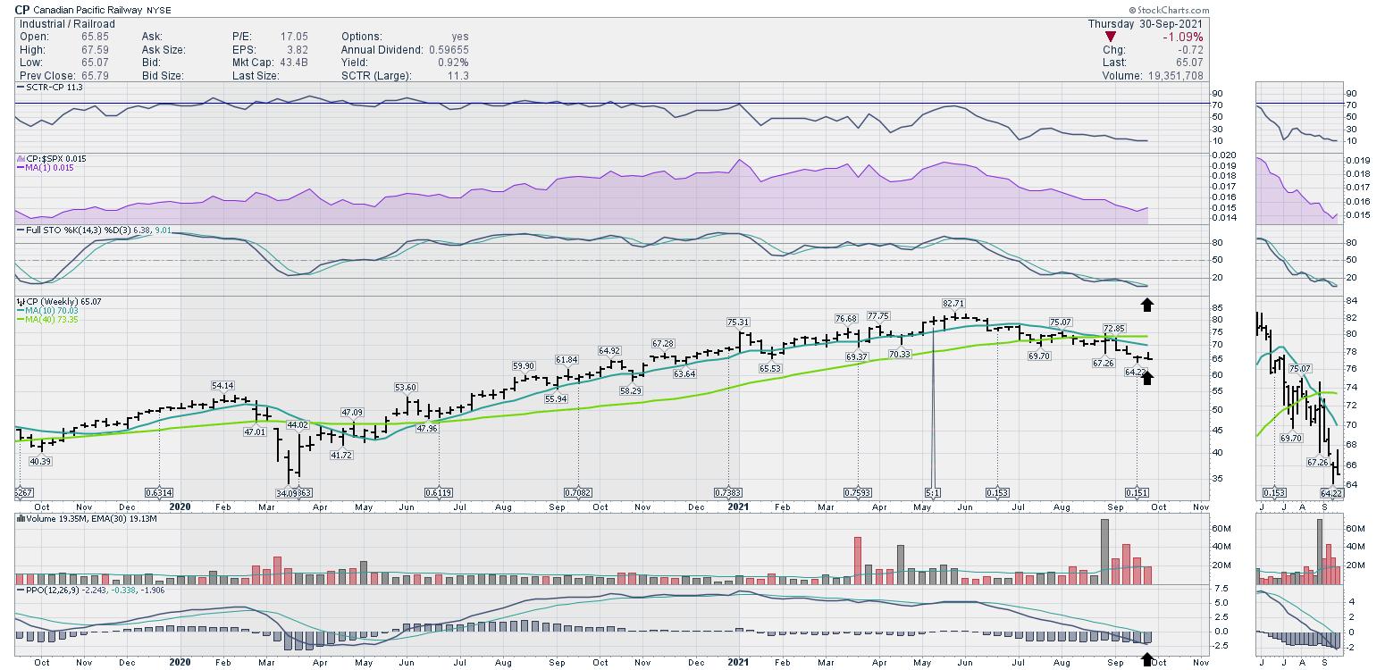Viewport: 1385px width, 670px height.
Task: Click the SCTR-CP 11.3 panel legend
Action: pyautogui.click(x=49, y=87)
